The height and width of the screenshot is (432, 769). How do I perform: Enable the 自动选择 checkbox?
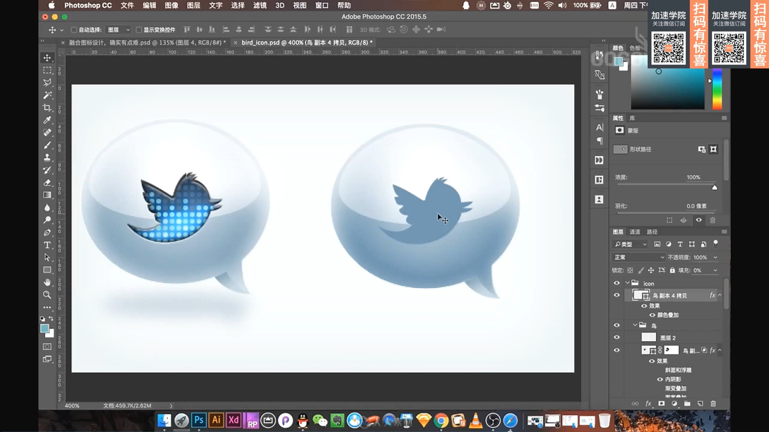(x=74, y=30)
